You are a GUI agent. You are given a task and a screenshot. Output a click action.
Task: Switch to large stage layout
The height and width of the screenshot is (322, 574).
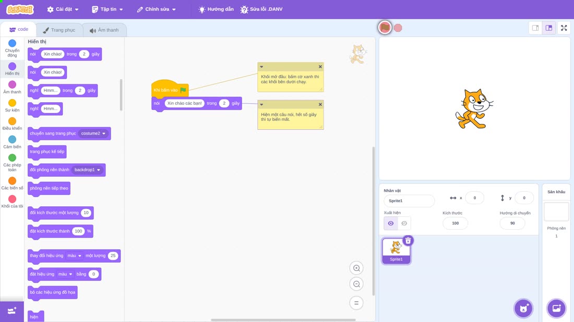tap(549, 28)
